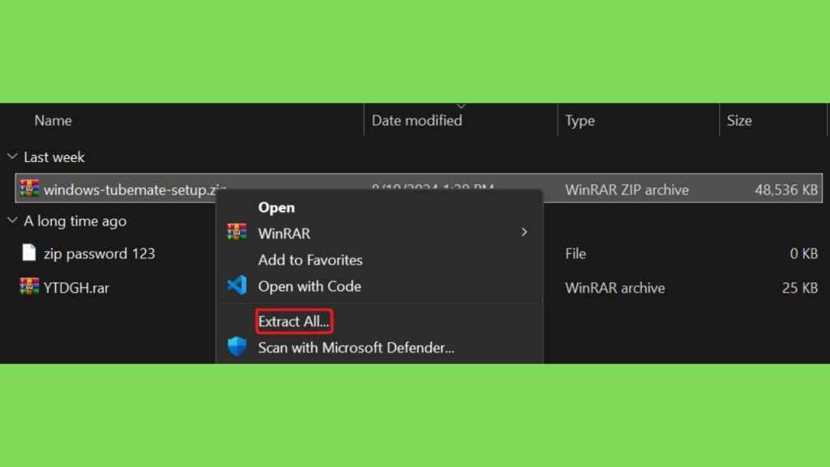830x467 pixels.
Task: Click the 0 KB size value
Action: (x=803, y=254)
